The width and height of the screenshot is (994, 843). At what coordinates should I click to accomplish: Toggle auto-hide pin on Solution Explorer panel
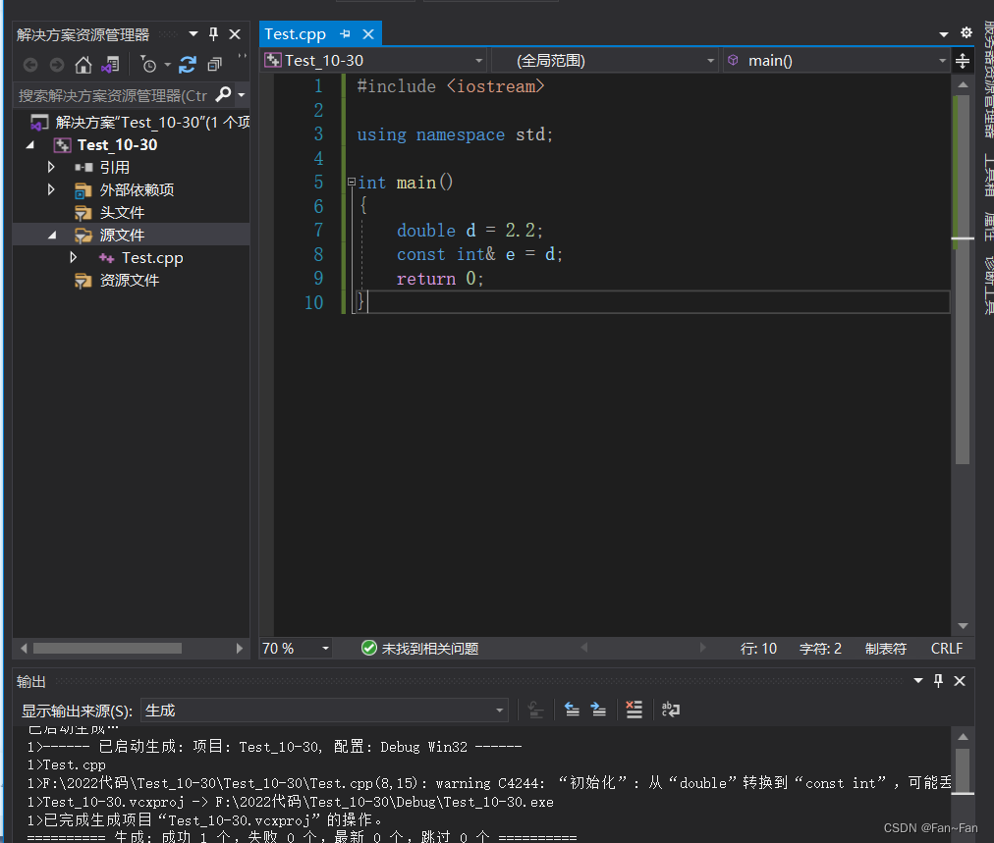pos(214,34)
